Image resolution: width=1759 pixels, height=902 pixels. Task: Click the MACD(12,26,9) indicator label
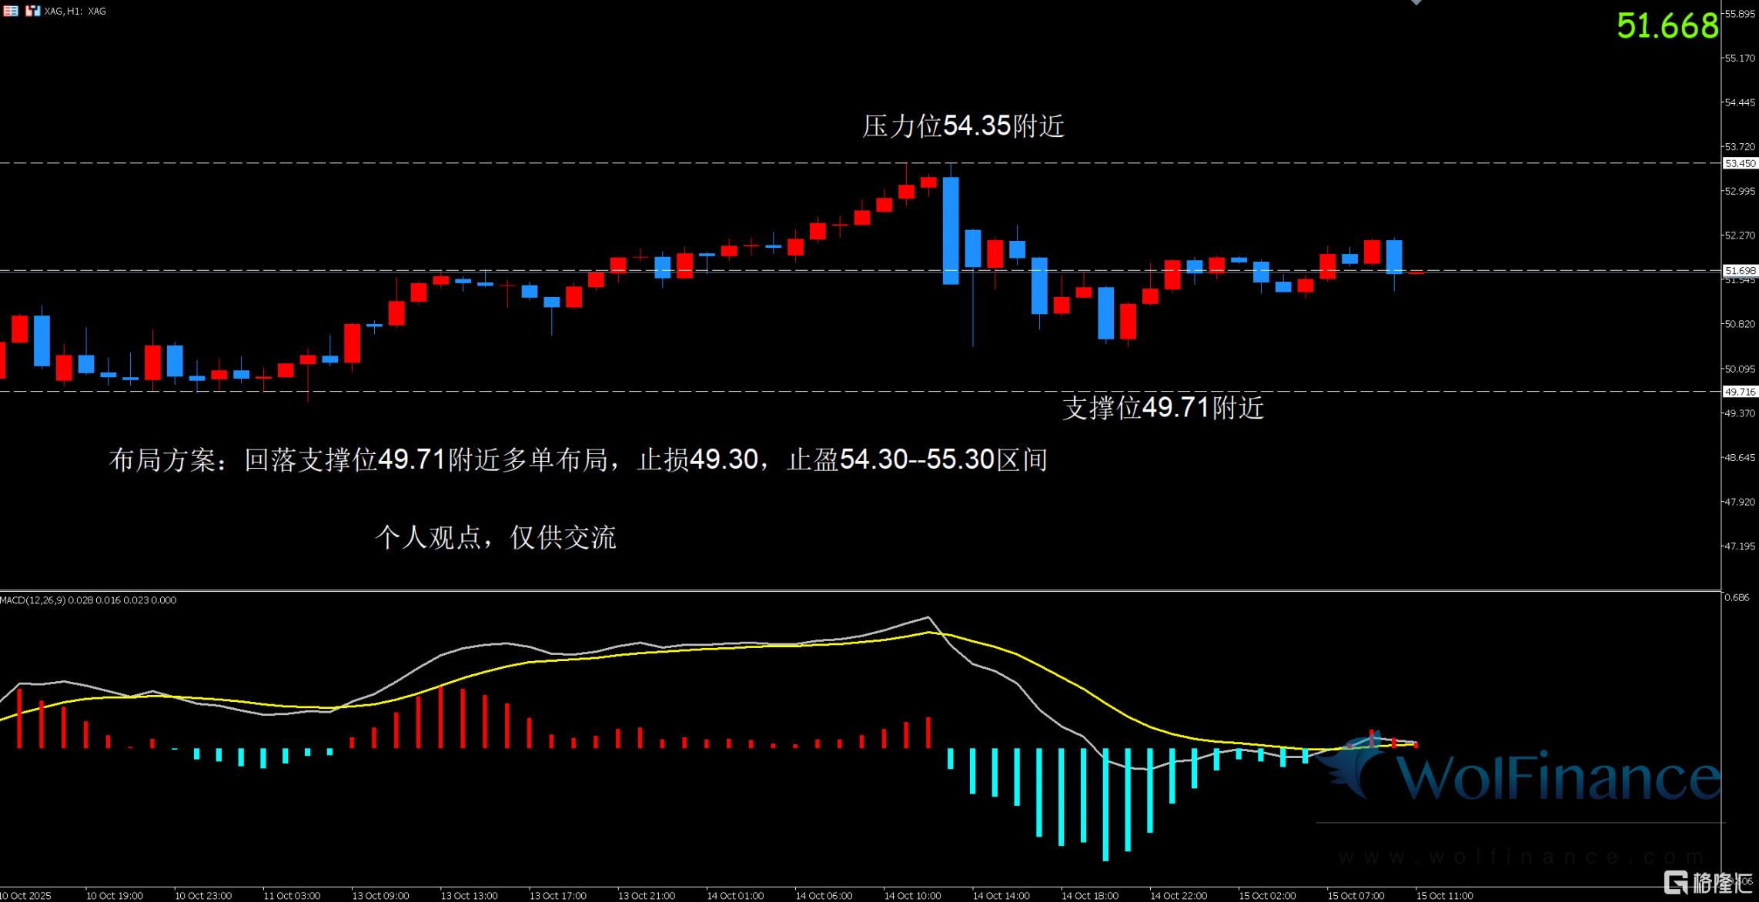33,600
